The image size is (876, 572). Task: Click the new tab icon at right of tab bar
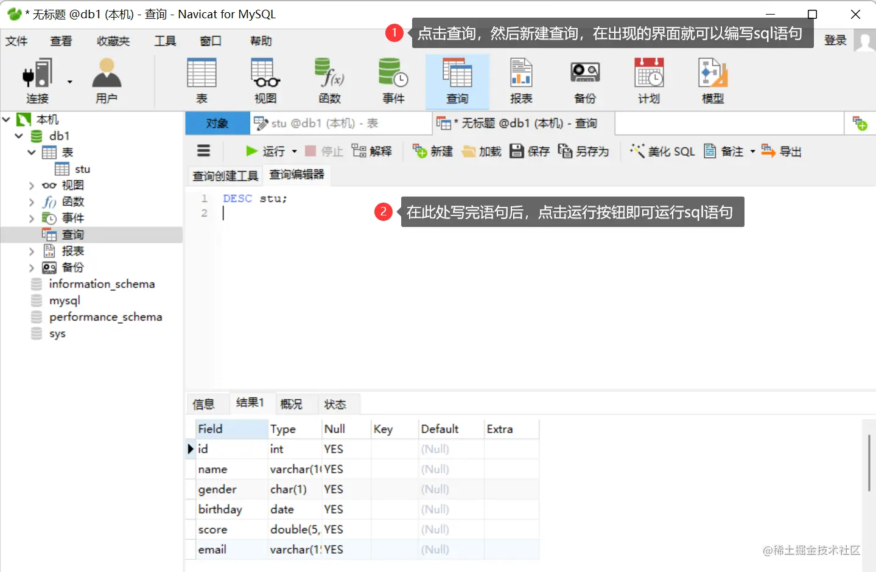(x=860, y=124)
